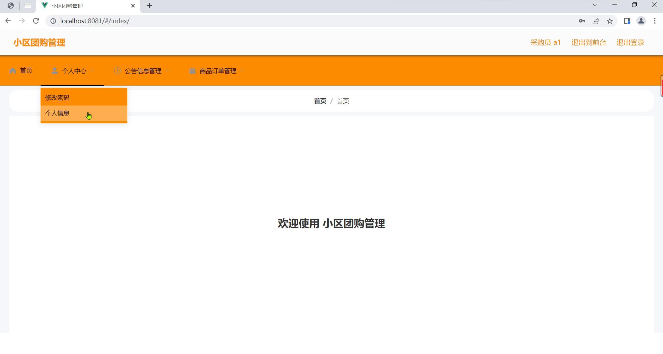Open the saved passwords key icon
The image size is (663, 354).
[x=582, y=21]
